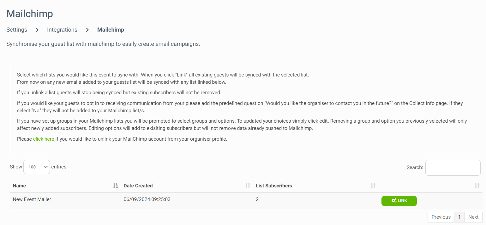Click the gears icon inside the LINK button
Image resolution: width=486 pixels, height=225 pixels.
click(394, 201)
